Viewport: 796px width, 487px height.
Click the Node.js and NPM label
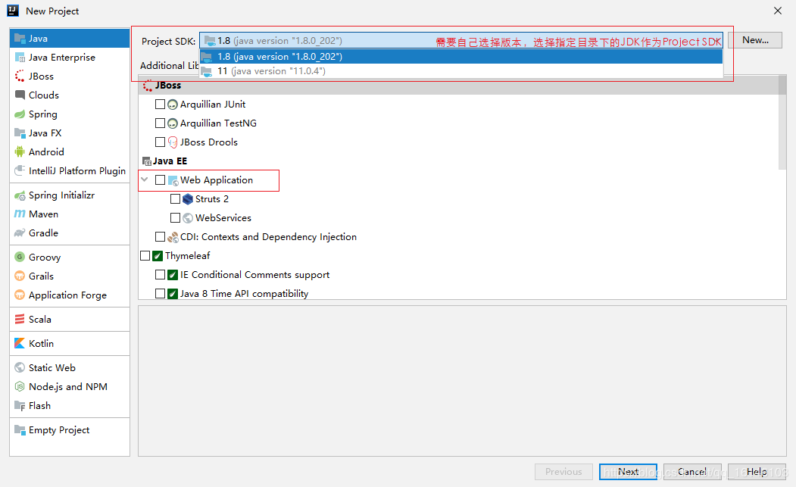(68, 386)
